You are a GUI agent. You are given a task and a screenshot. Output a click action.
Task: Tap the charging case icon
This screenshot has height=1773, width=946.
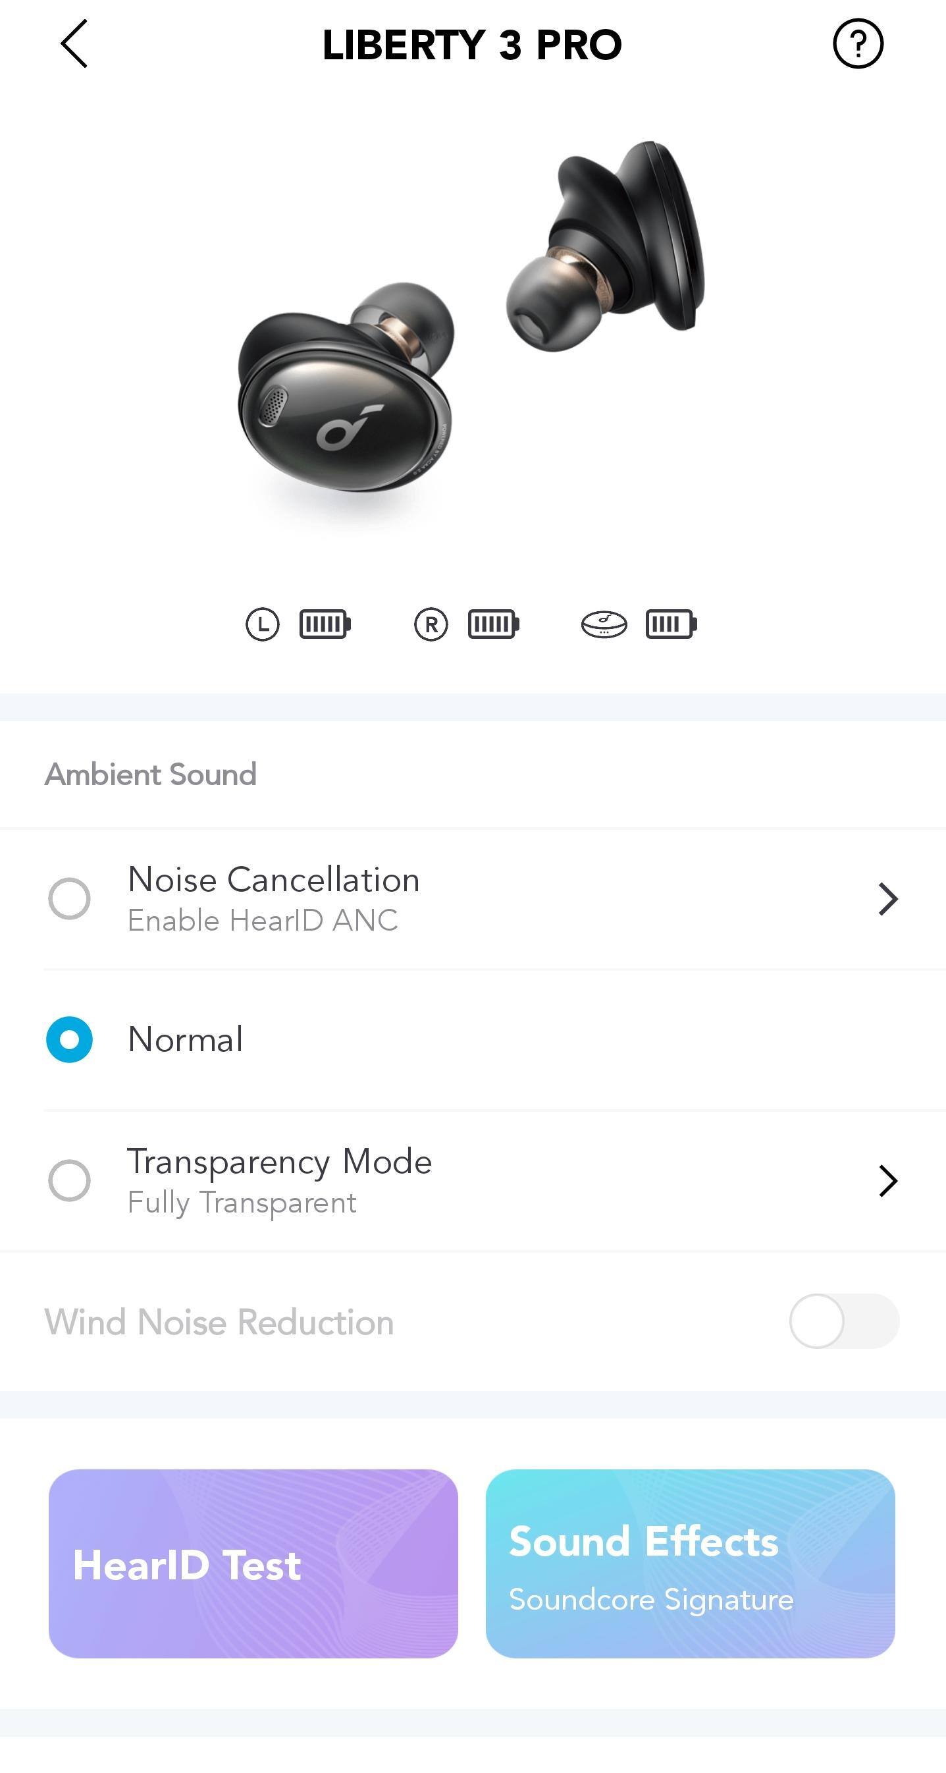604,624
